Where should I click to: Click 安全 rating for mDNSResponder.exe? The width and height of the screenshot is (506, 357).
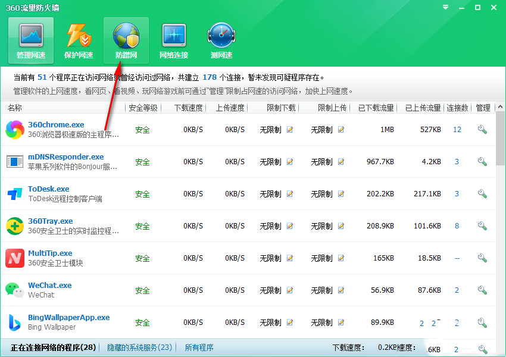click(142, 162)
